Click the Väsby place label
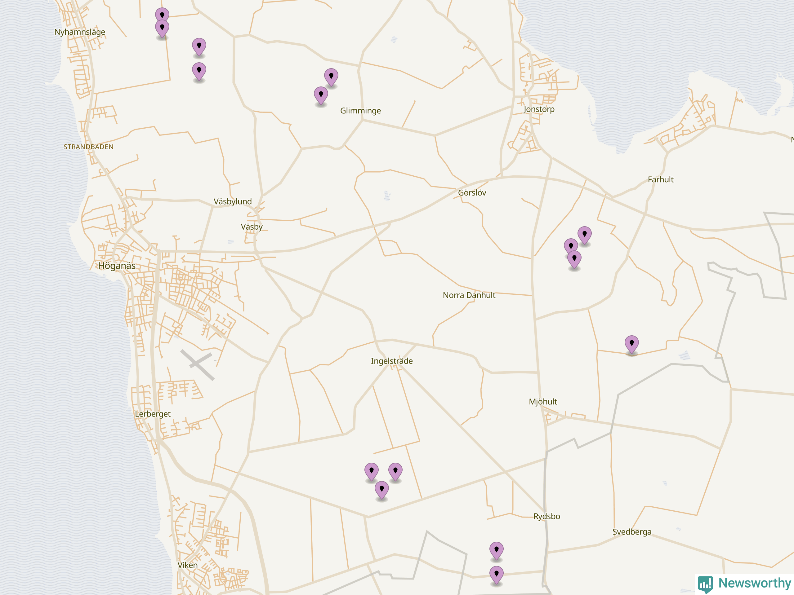This screenshot has height=595, width=794. click(252, 227)
